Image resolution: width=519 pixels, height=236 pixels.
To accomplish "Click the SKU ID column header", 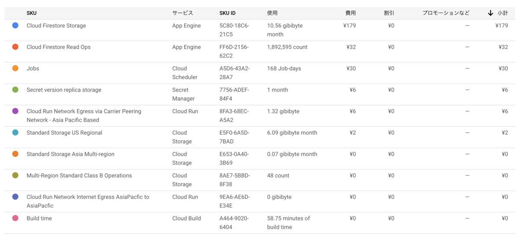I will pyautogui.click(x=228, y=13).
